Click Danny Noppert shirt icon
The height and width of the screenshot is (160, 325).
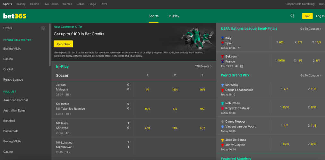coord(223,122)
